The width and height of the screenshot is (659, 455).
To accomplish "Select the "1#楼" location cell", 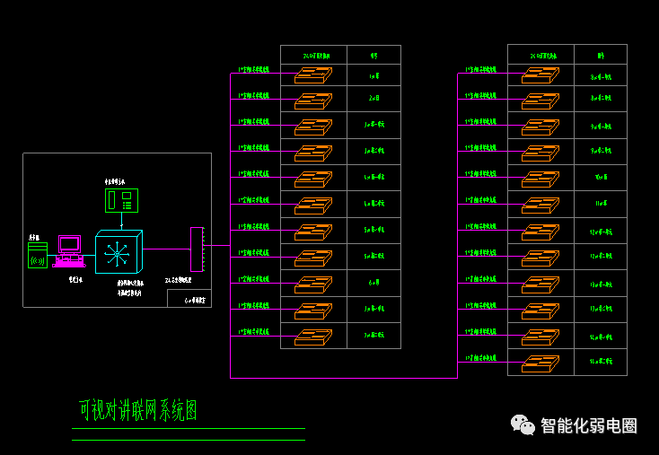I will click(374, 75).
